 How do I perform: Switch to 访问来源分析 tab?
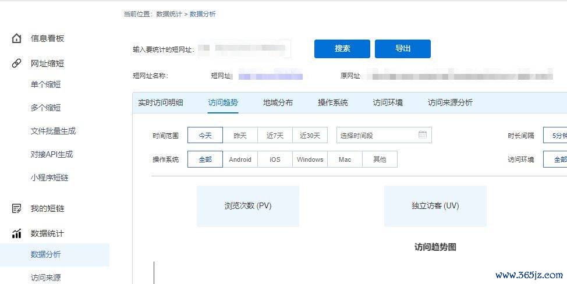click(450, 102)
